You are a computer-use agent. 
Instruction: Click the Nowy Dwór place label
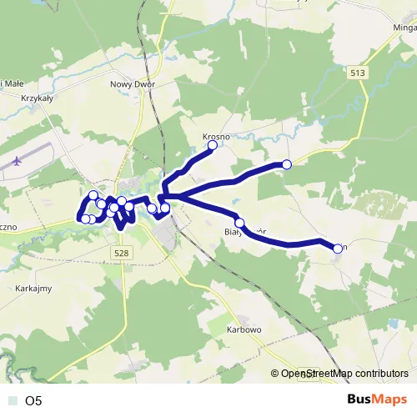[x=133, y=84]
